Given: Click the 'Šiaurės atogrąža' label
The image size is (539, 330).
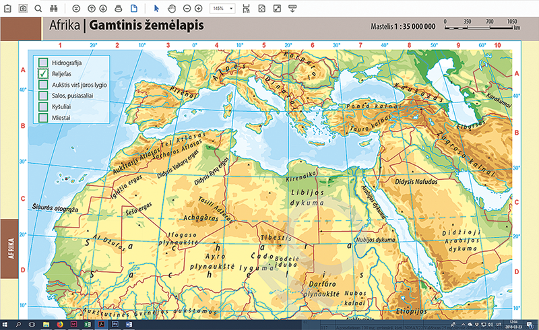Looking at the screenshot, I should point(55,208).
